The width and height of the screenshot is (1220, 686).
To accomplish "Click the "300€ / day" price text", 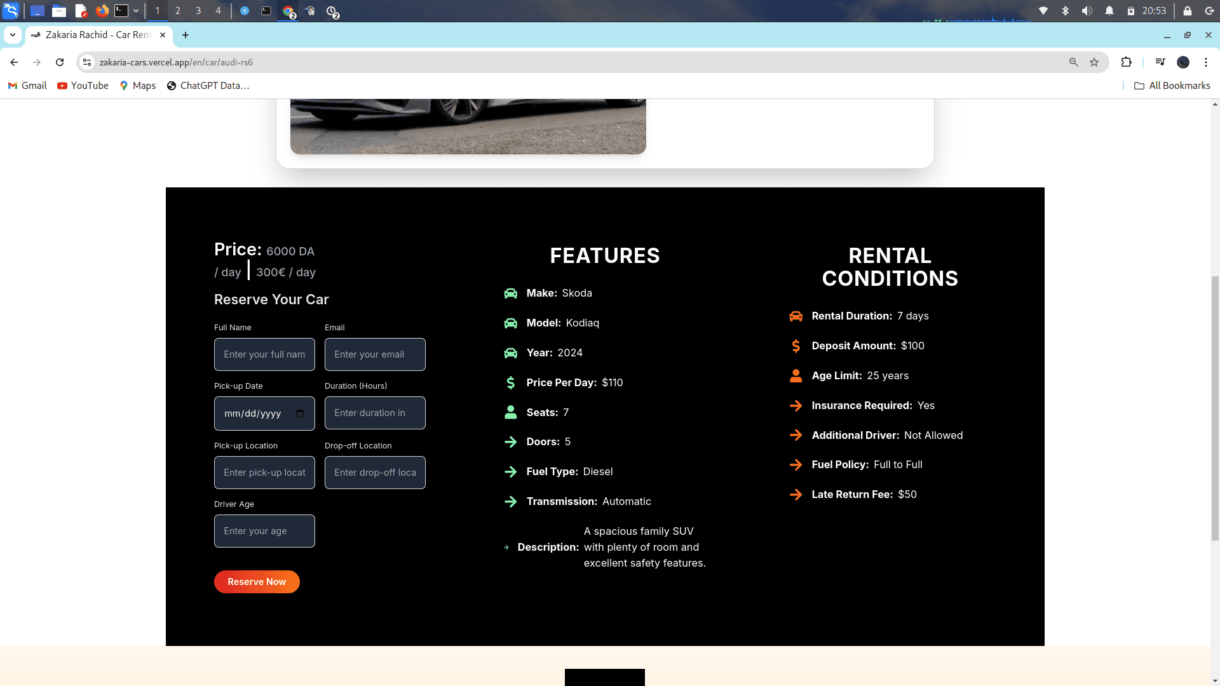I will pyautogui.click(x=286, y=272).
